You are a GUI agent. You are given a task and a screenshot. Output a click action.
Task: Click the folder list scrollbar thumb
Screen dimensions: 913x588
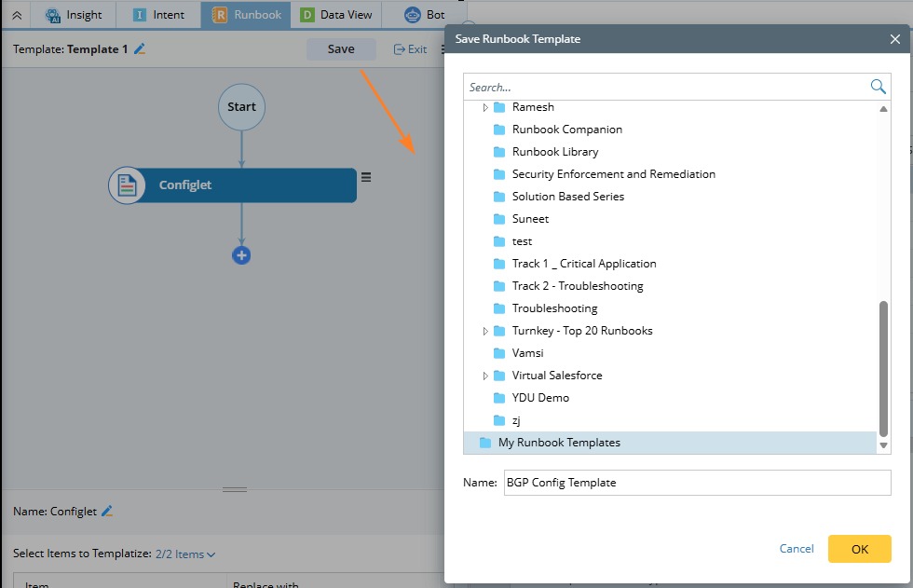tap(883, 368)
